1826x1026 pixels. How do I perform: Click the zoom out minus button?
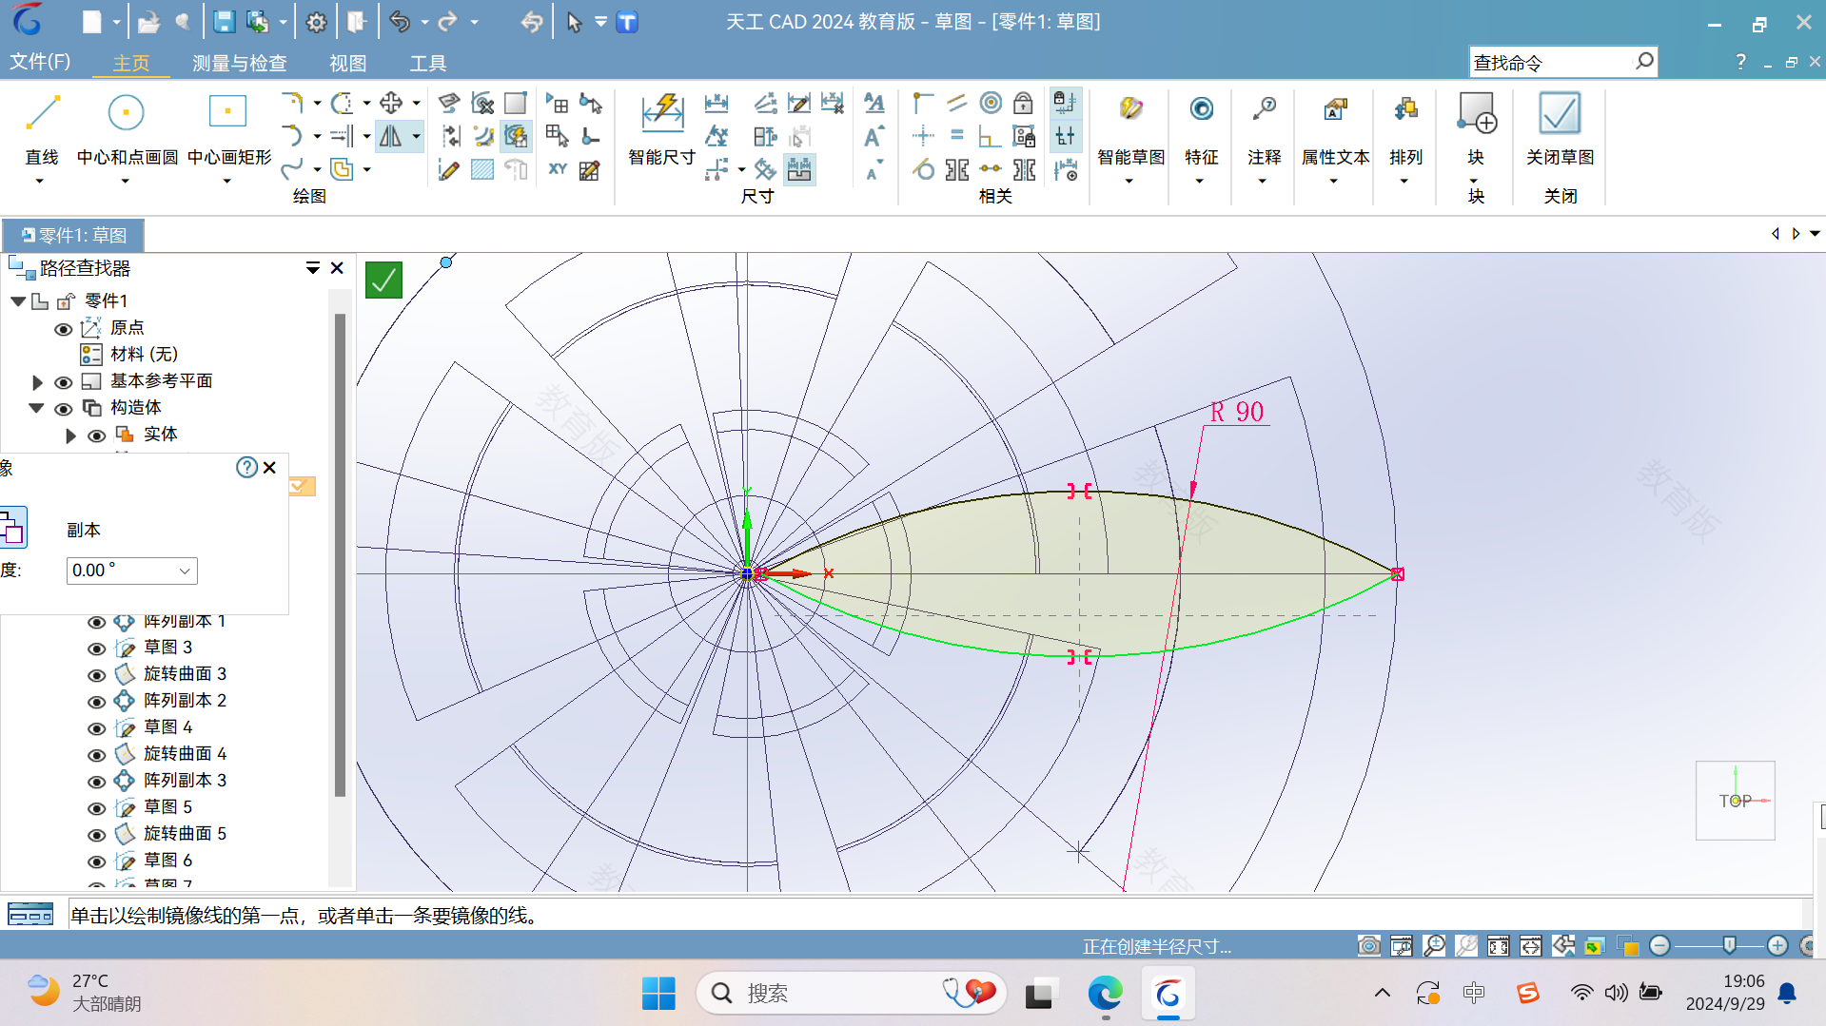coord(1659,945)
